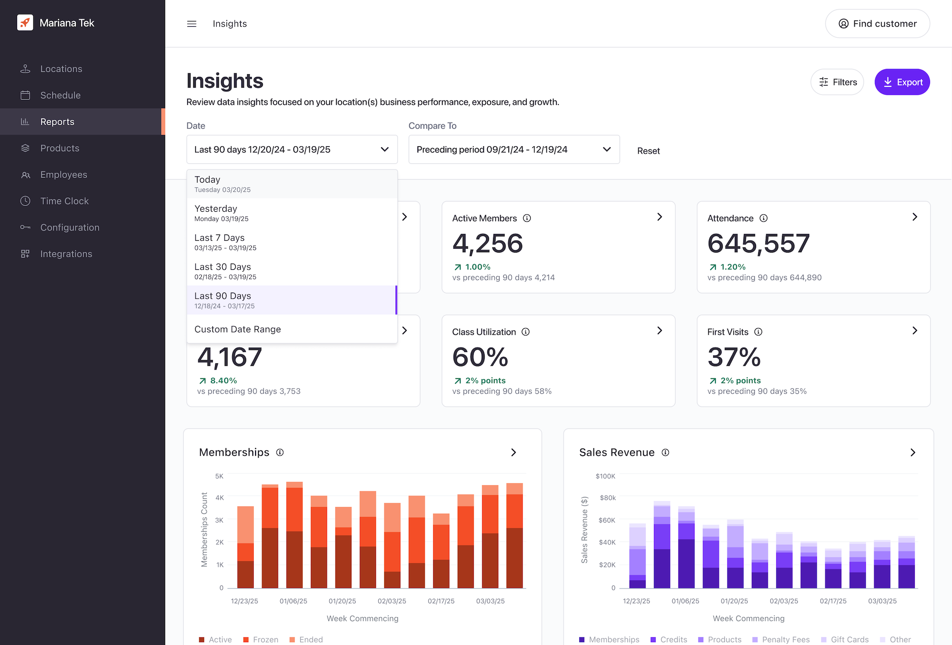952x645 pixels.
Task: Click Class Utilization info icon
Action: pyautogui.click(x=526, y=332)
